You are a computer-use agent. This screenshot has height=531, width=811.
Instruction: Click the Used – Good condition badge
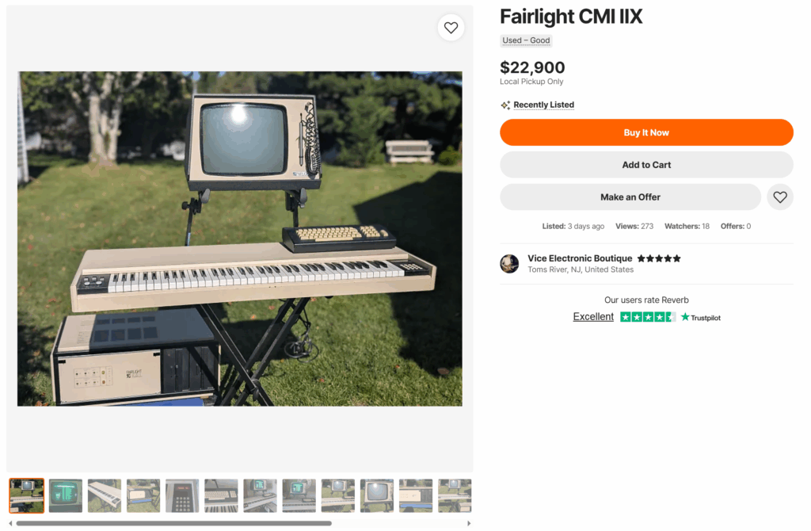point(526,40)
